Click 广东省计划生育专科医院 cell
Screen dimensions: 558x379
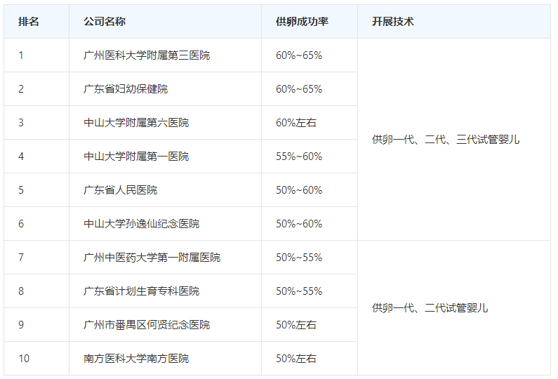point(141,291)
